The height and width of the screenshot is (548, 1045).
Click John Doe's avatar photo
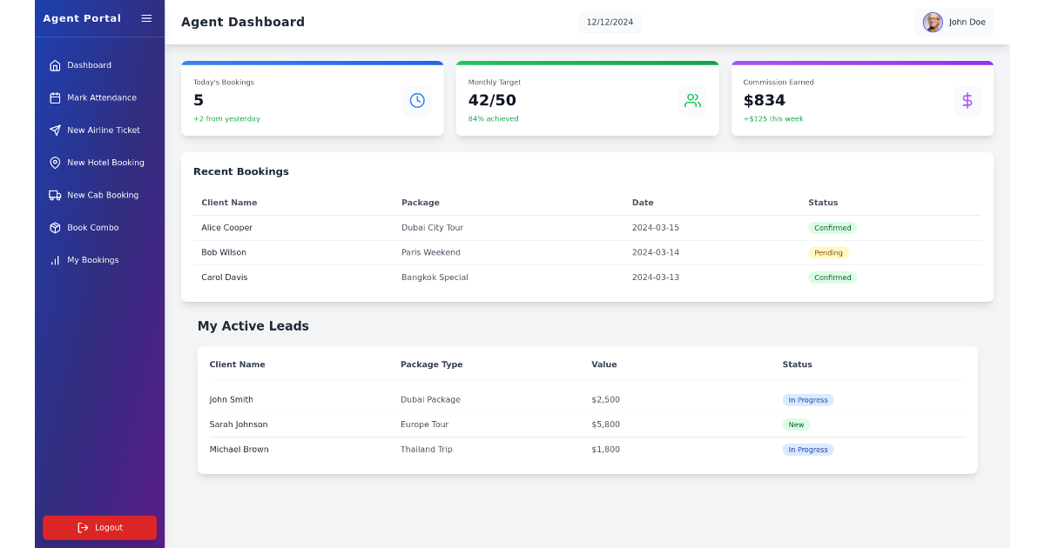(x=932, y=22)
